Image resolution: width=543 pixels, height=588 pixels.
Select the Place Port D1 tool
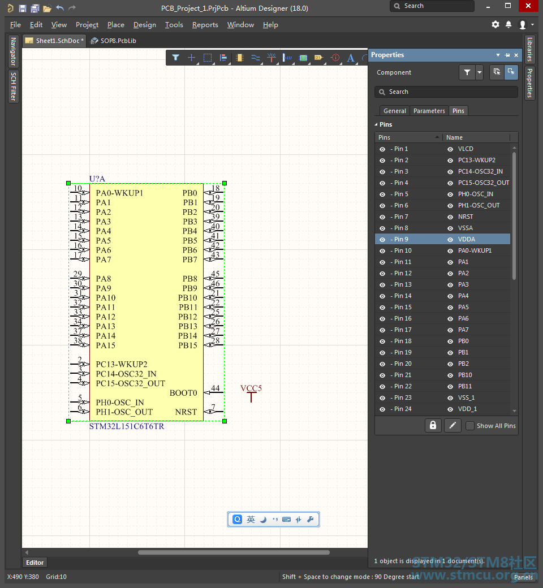coord(319,58)
